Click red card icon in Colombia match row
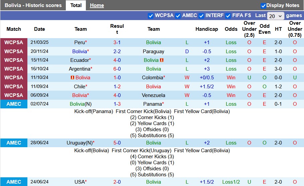The image size is (304, 186). tap(72, 78)
